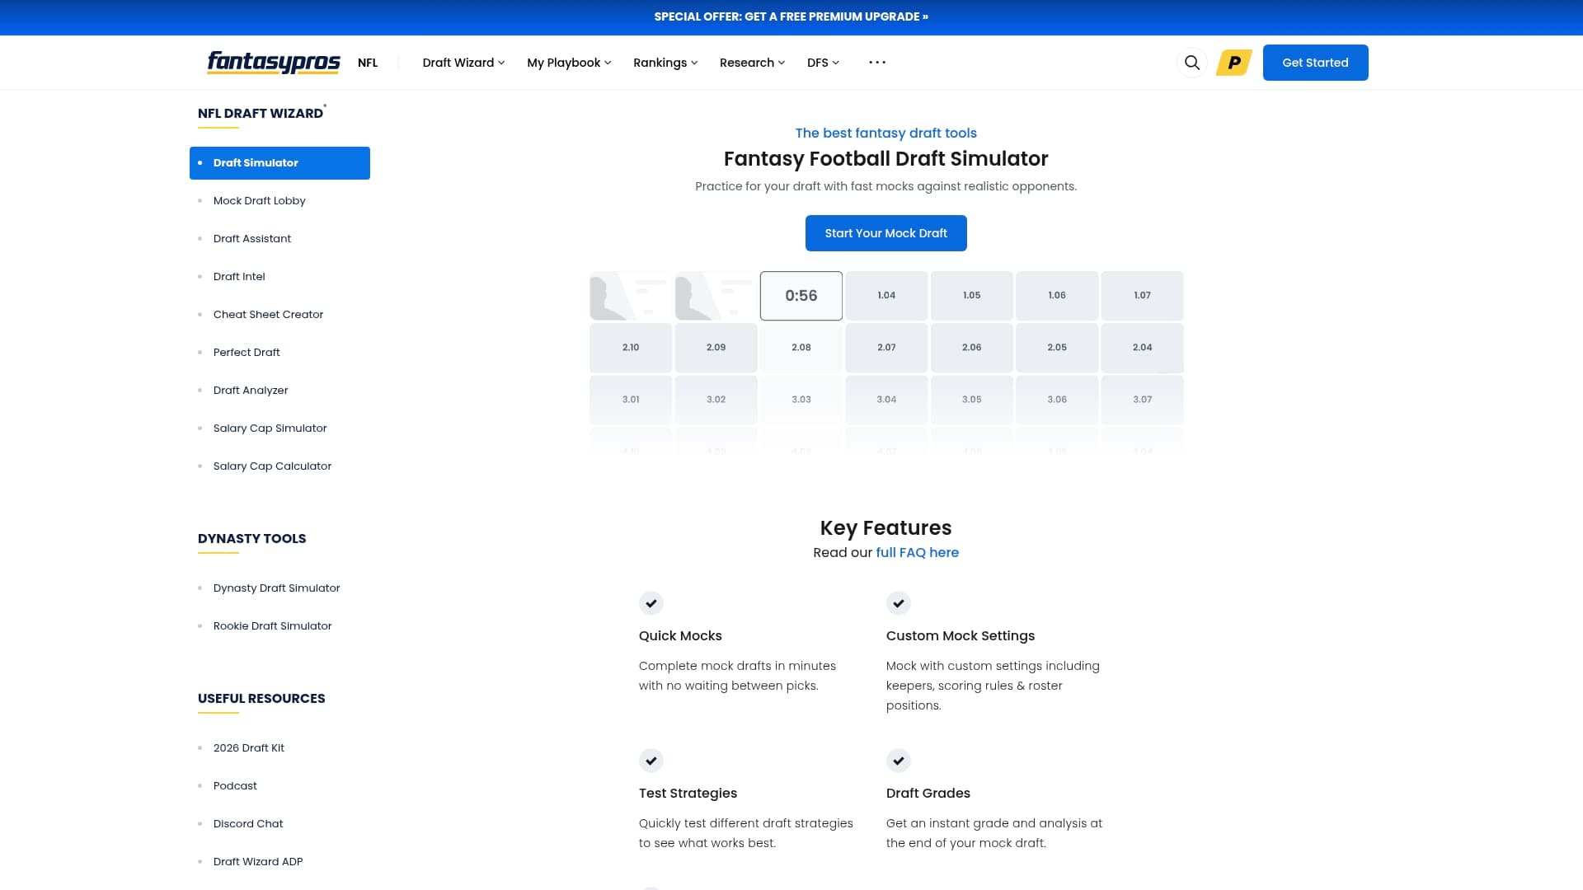Open Cheat Sheet Creator
The width and height of the screenshot is (1583, 890).
click(x=268, y=315)
